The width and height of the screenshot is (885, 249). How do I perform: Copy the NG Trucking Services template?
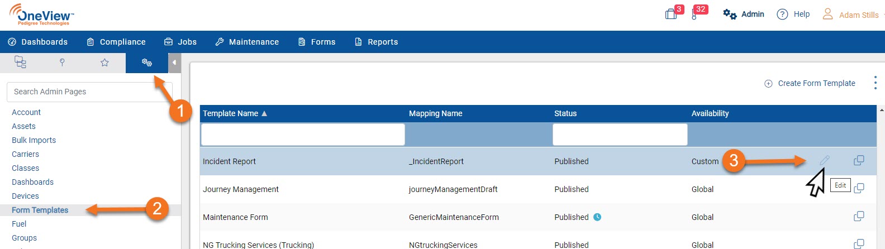coord(859,244)
